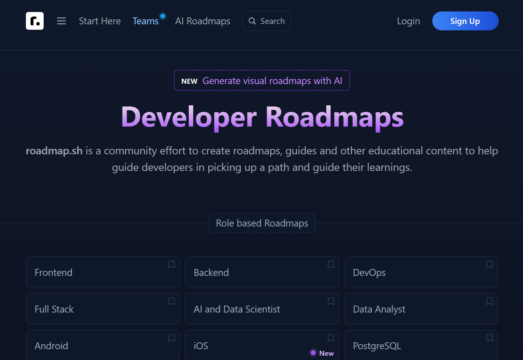
Task: Open the Teams nav link
Action: tap(145, 21)
